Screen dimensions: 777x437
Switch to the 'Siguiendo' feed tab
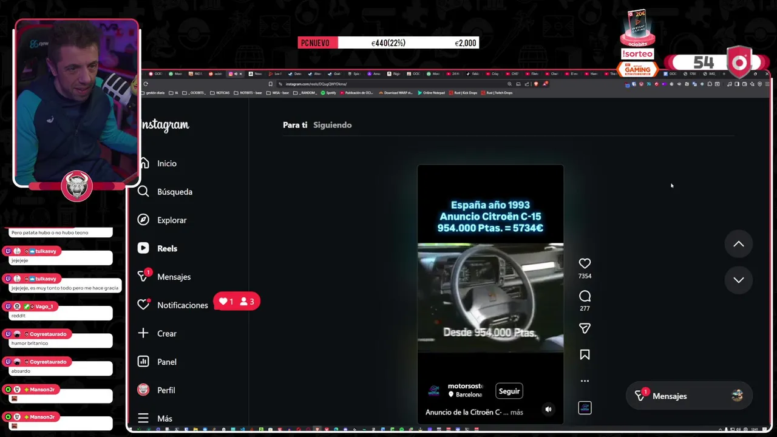pyautogui.click(x=332, y=125)
